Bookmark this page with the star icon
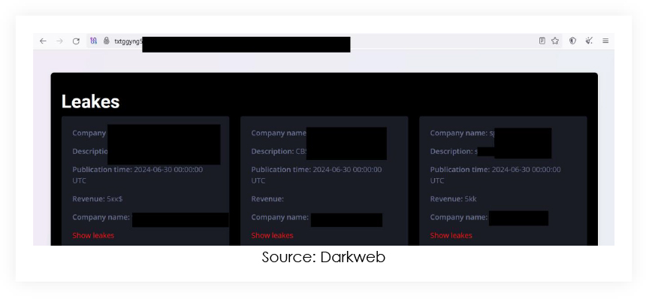The width and height of the screenshot is (646, 299). (x=555, y=41)
